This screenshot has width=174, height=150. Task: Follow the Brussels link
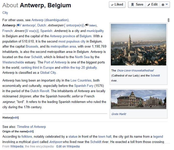pyautogui.click(x=32, y=47)
